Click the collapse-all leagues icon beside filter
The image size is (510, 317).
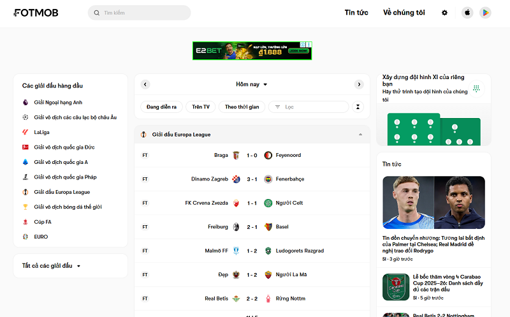358,107
